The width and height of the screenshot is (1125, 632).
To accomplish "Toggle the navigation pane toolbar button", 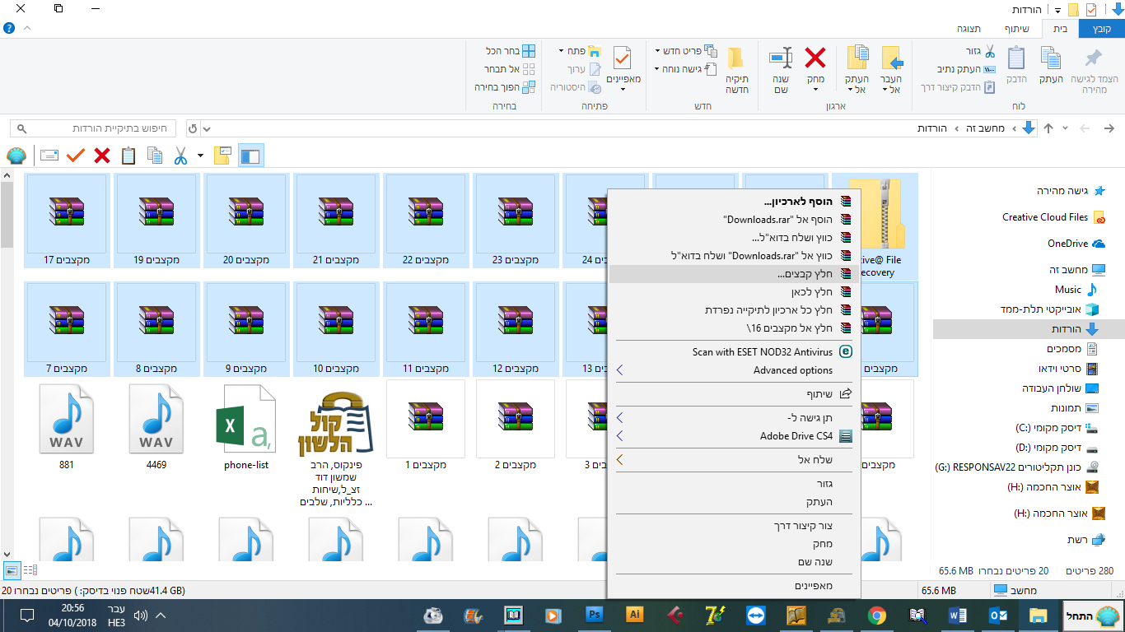I will (x=250, y=156).
